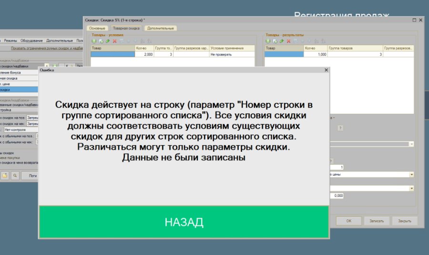Edit row pencil icon in Товары - условия
This screenshot has width=429, height=255.
coord(108,41)
